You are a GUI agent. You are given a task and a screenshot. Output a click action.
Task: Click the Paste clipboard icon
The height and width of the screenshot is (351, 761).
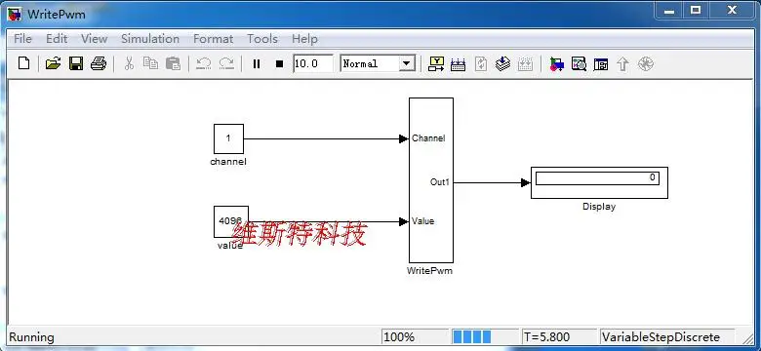(x=174, y=63)
